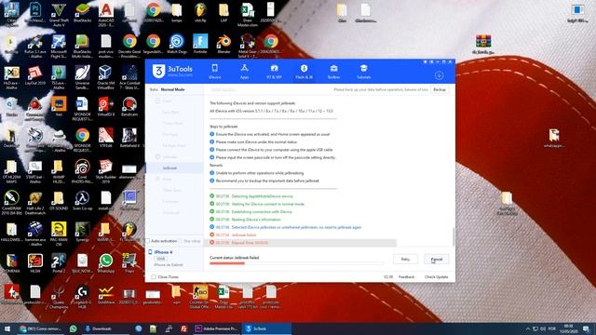Click the Cancel button
Screen dimensions: 596x335
coord(437,259)
